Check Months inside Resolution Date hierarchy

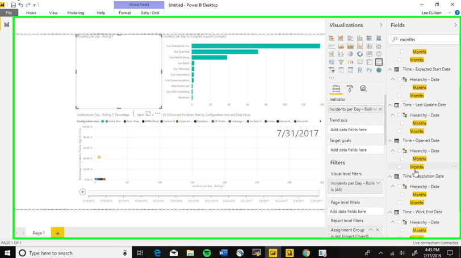tap(402, 195)
